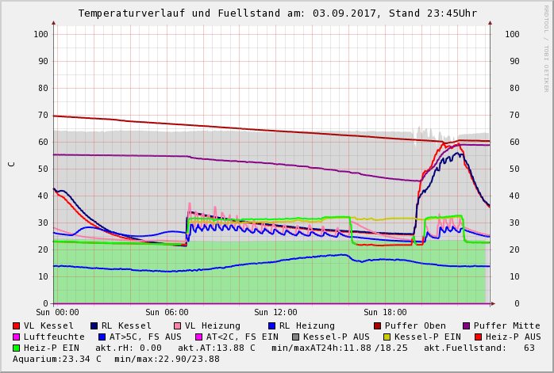Click the 'Sun 18:00' time axis label
Screen dimensions: 554x373
point(385,312)
